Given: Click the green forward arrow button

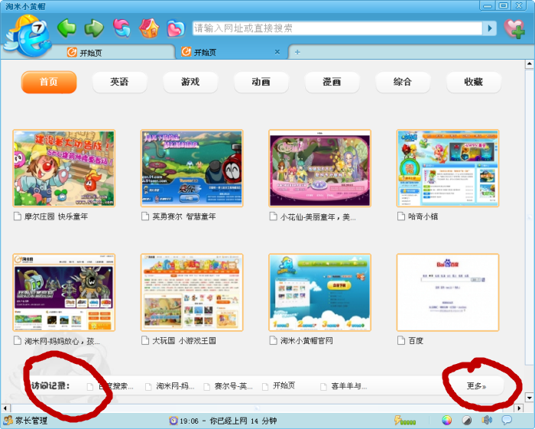Looking at the screenshot, I should (94, 28).
